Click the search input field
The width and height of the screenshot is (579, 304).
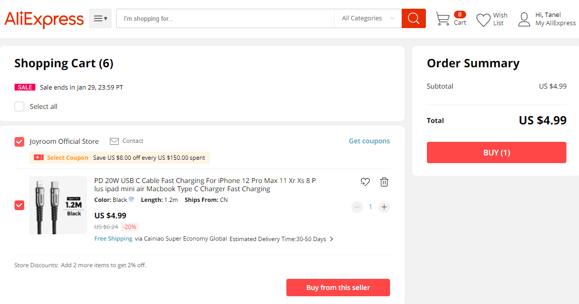225,18
